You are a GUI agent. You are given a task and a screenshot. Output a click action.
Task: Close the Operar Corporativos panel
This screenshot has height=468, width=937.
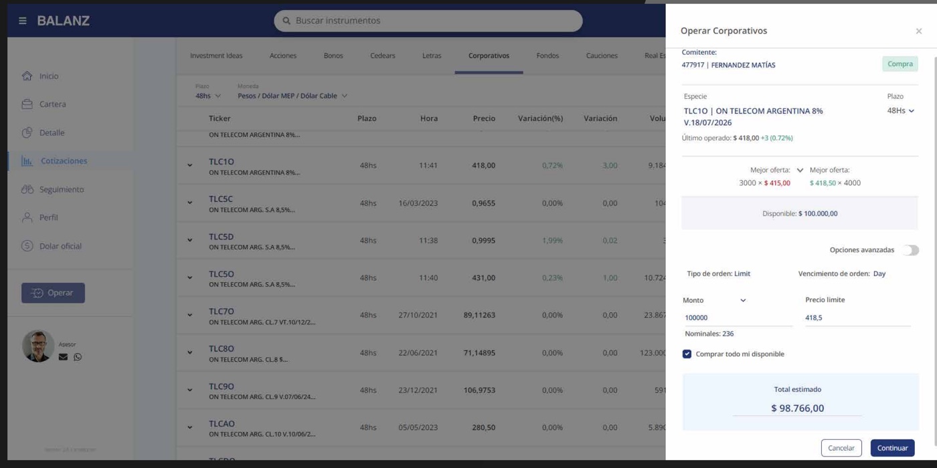point(919,31)
